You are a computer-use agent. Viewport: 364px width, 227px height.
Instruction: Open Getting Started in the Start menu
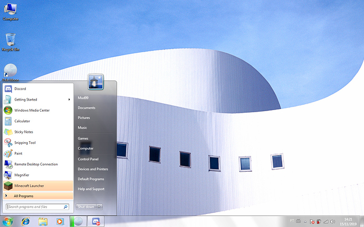38,100
